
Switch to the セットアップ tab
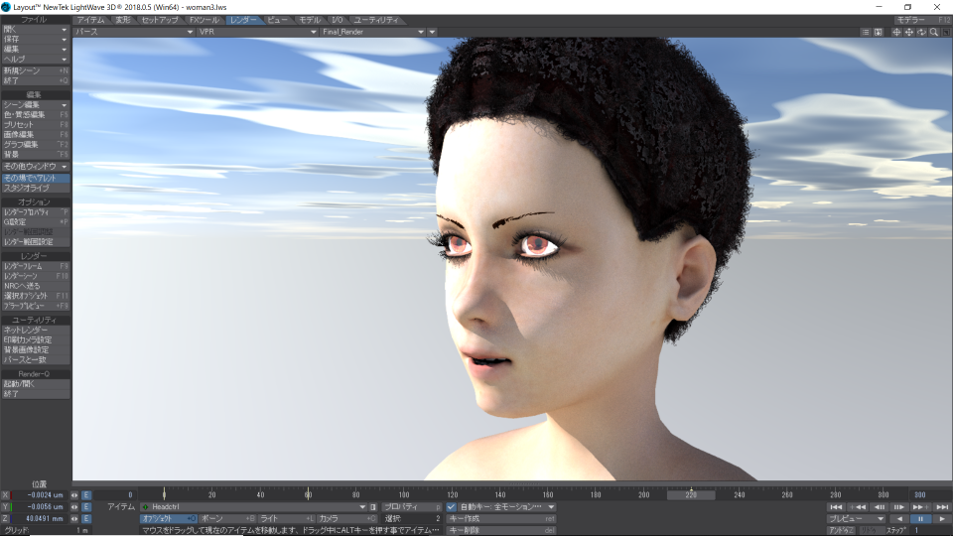(x=161, y=20)
